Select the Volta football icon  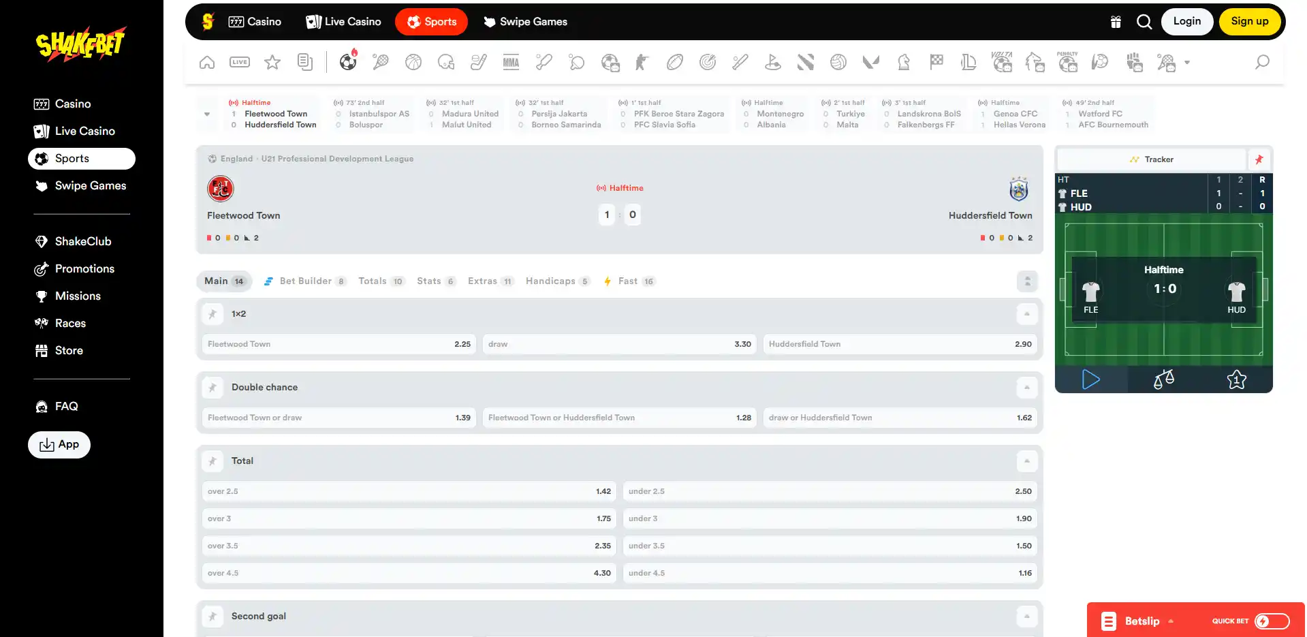pos(1002,62)
